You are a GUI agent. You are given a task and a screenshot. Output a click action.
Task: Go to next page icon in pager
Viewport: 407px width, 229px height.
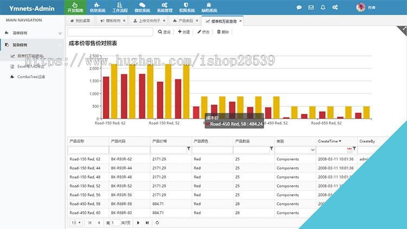click(138, 223)
